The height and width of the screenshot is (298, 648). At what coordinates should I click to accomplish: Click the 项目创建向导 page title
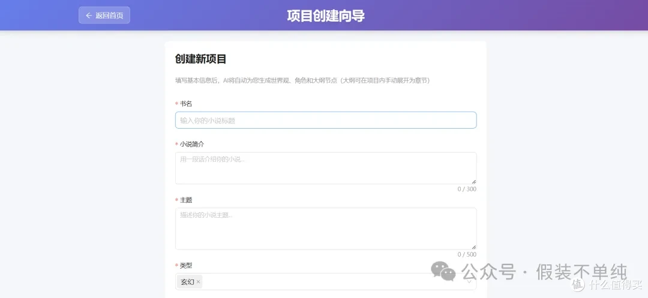pos(326,16)
